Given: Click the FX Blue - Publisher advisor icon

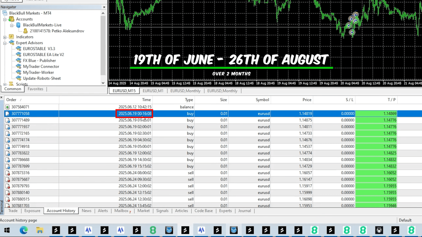Looking at the screenshot, I should click(18, 60).
